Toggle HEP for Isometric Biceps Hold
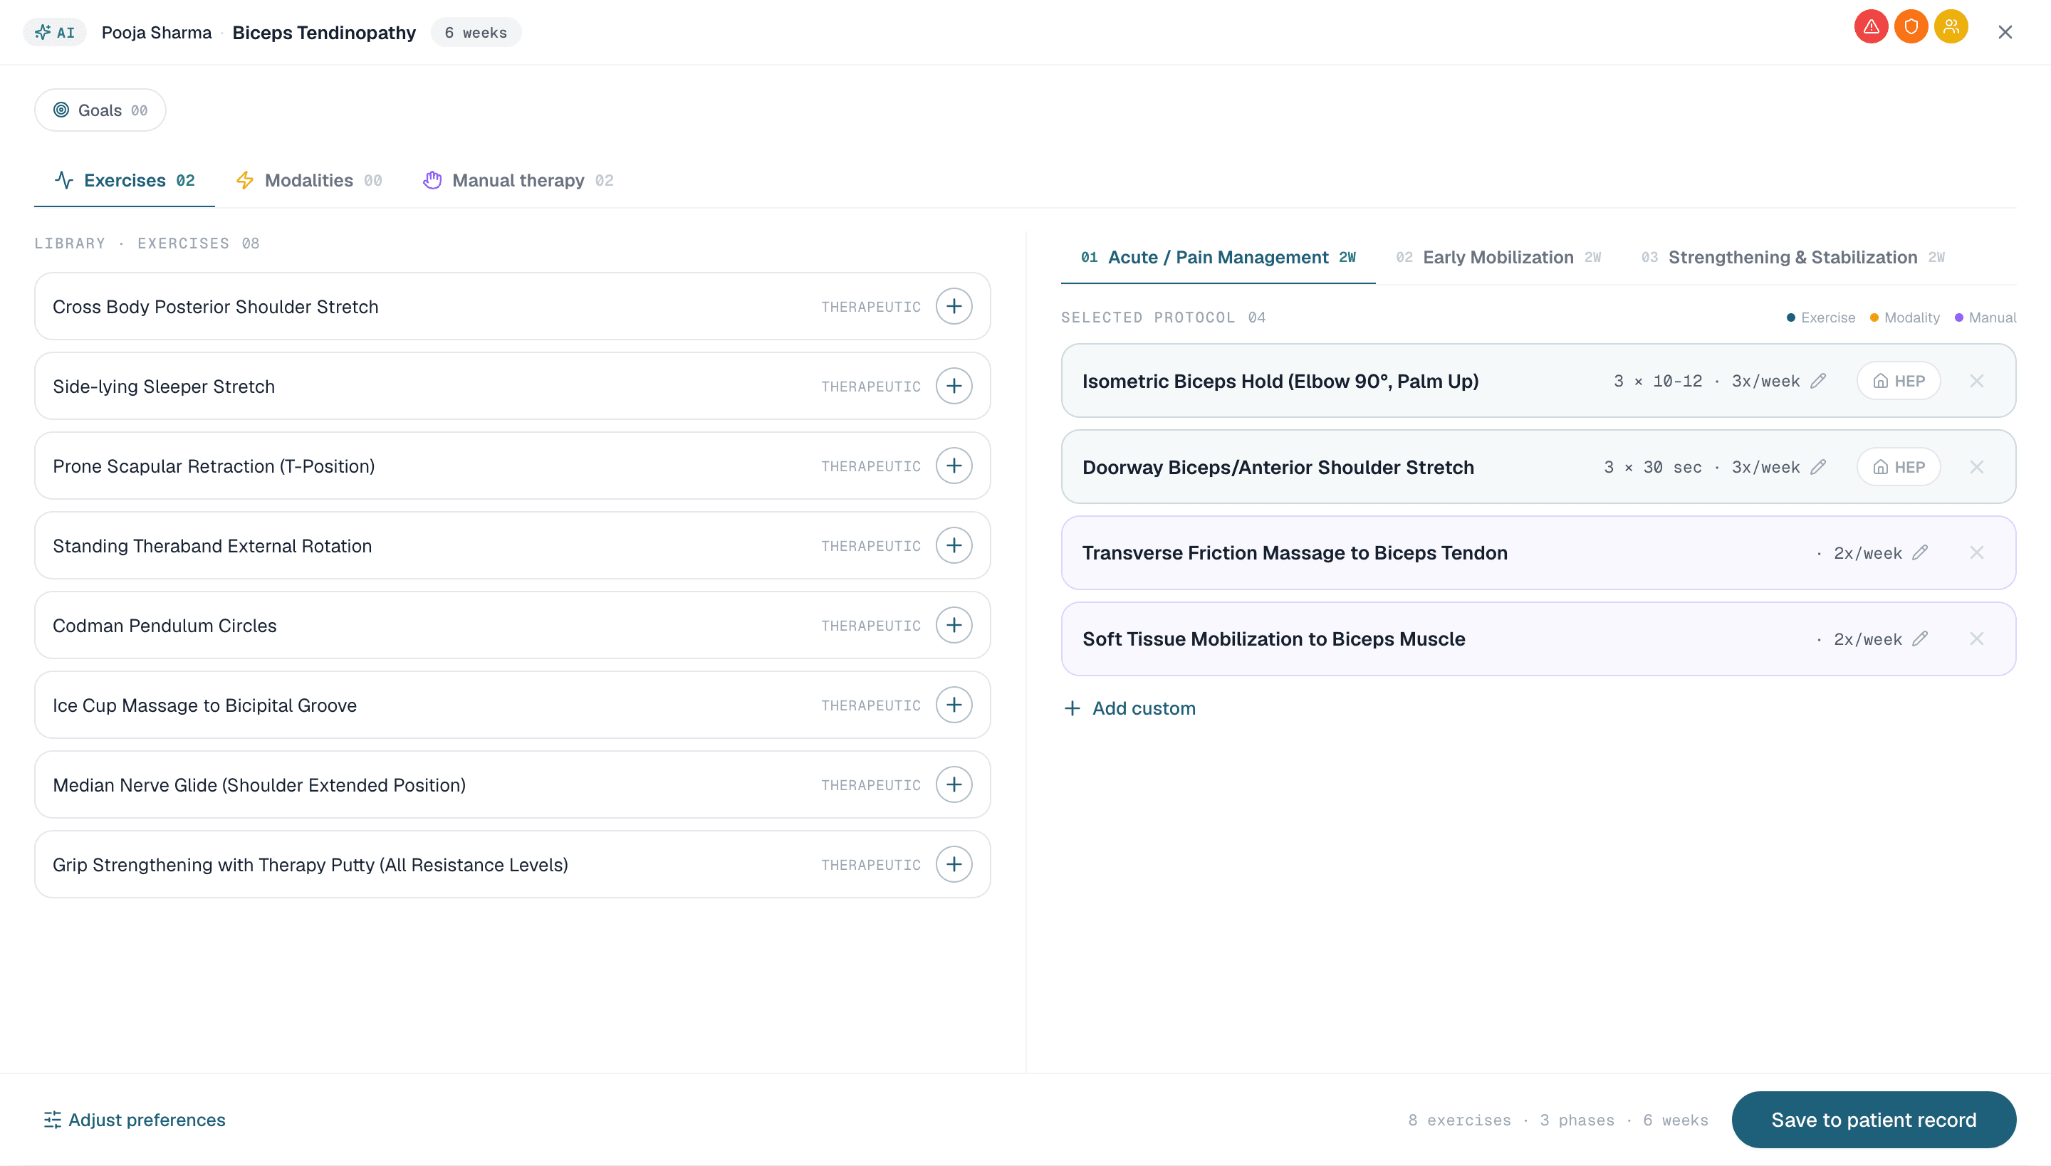The image size is (2051, 1166). (1898, 380)
